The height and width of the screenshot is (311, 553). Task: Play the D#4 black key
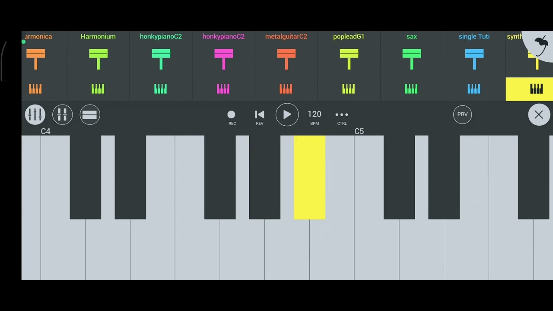pos(130,177)
